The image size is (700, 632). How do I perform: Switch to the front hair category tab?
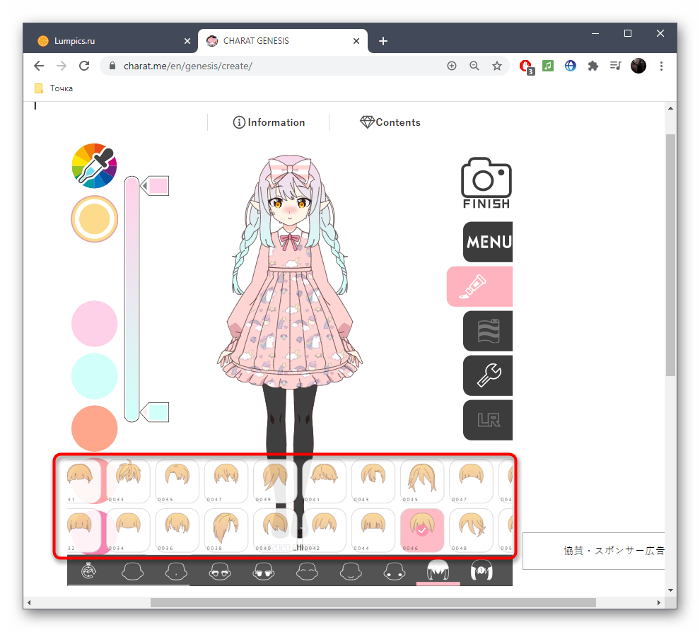click(438, 570)
